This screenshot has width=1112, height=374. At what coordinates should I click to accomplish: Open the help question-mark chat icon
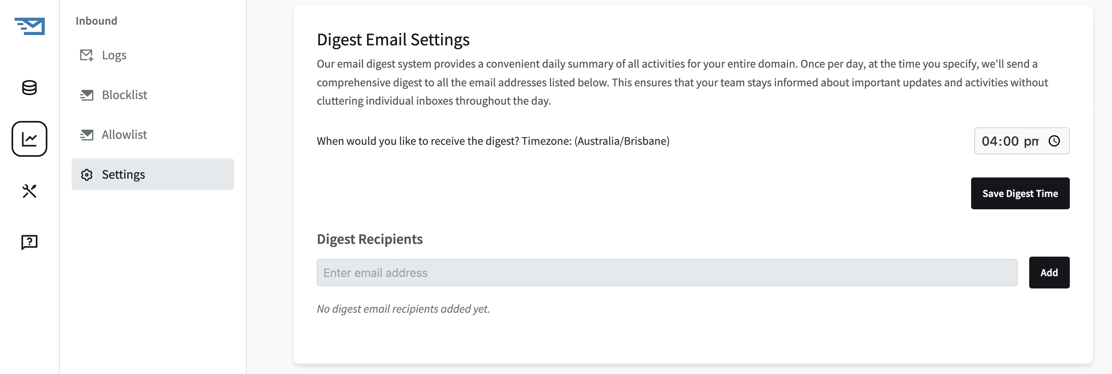pos(29,242)
